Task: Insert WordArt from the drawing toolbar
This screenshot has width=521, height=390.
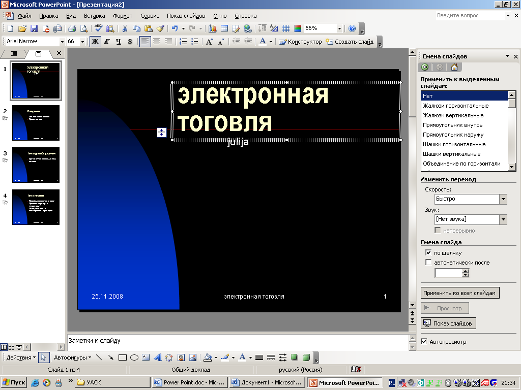Action: (x=158, y=357)
